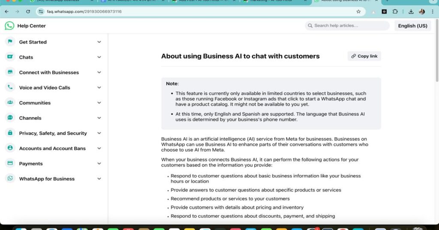Click the Payments card icon
The height and width of the screenshot is (230, 439).
tap(10, 163)
